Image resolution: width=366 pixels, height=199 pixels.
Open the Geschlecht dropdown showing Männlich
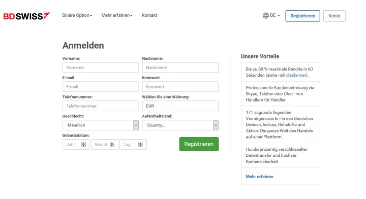101,125
